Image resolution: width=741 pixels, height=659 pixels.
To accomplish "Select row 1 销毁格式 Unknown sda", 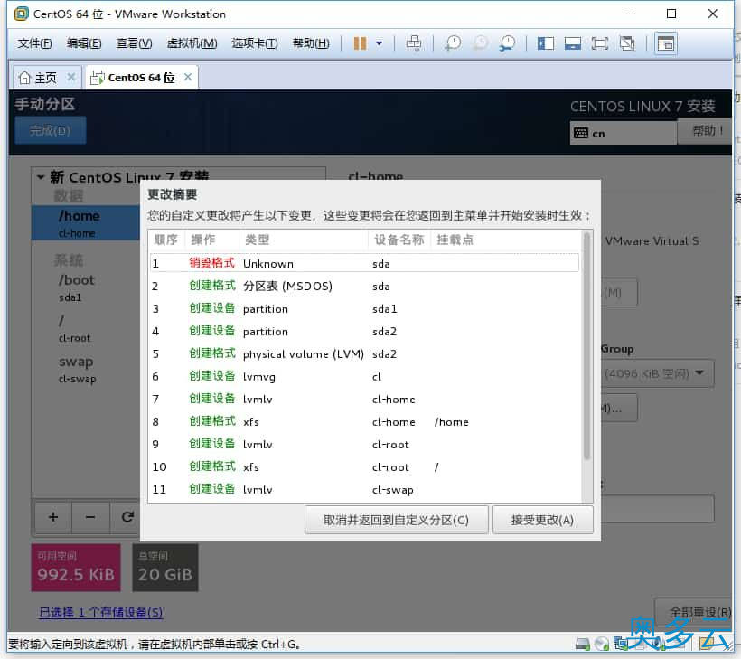I will [x=364, y=263].
